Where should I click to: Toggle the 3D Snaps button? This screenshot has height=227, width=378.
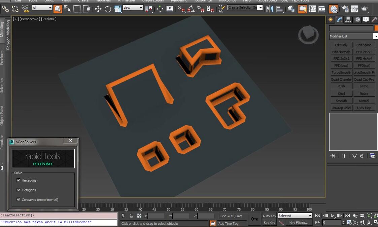(x=181, y=9)
